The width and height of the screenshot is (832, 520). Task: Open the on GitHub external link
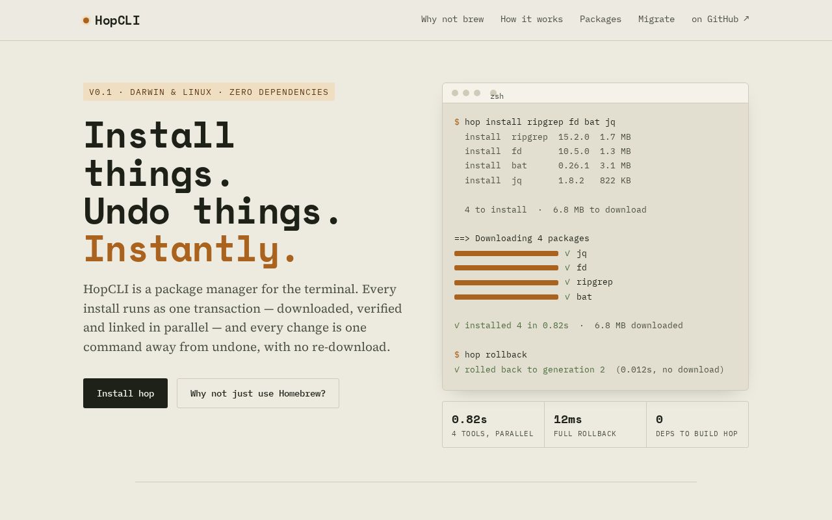click(720, 19)
